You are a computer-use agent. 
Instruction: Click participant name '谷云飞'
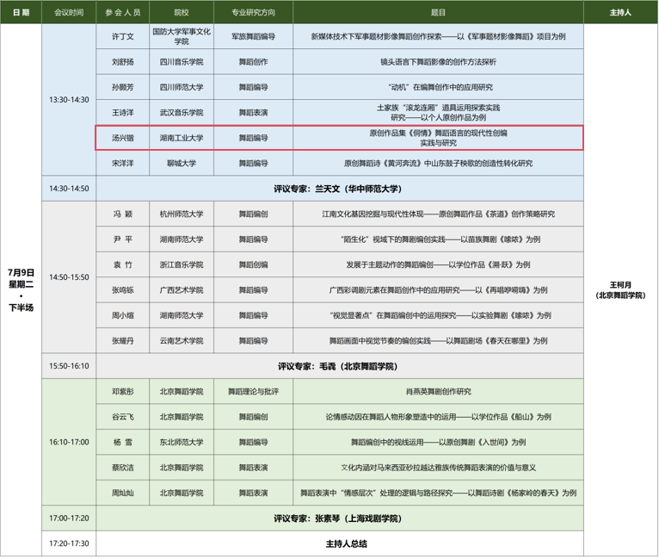(x=123, y=417)
